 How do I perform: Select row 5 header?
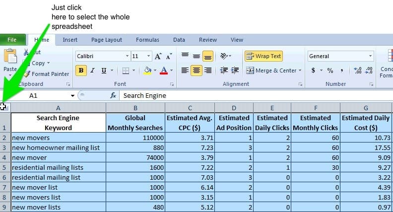pos(5,167)
